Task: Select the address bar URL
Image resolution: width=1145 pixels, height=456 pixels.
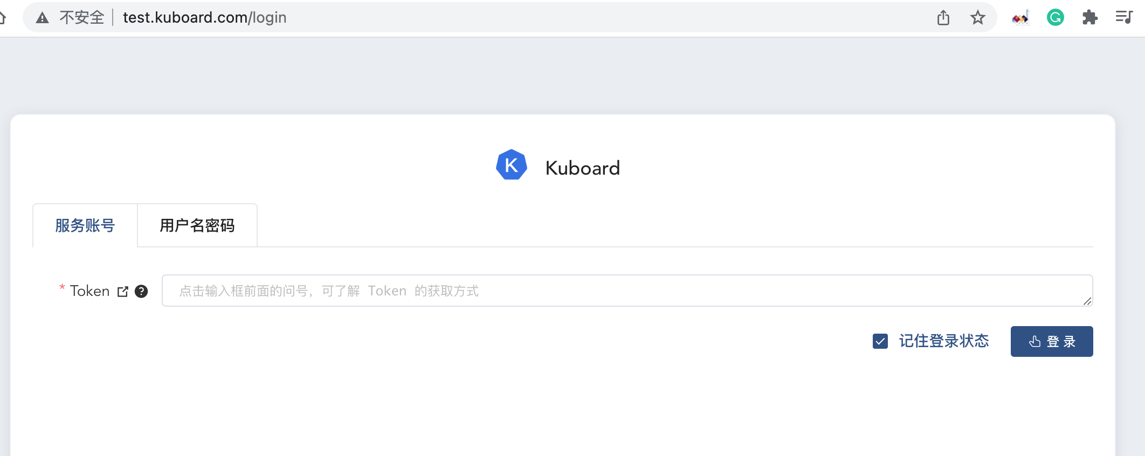Action: (204, 17)
